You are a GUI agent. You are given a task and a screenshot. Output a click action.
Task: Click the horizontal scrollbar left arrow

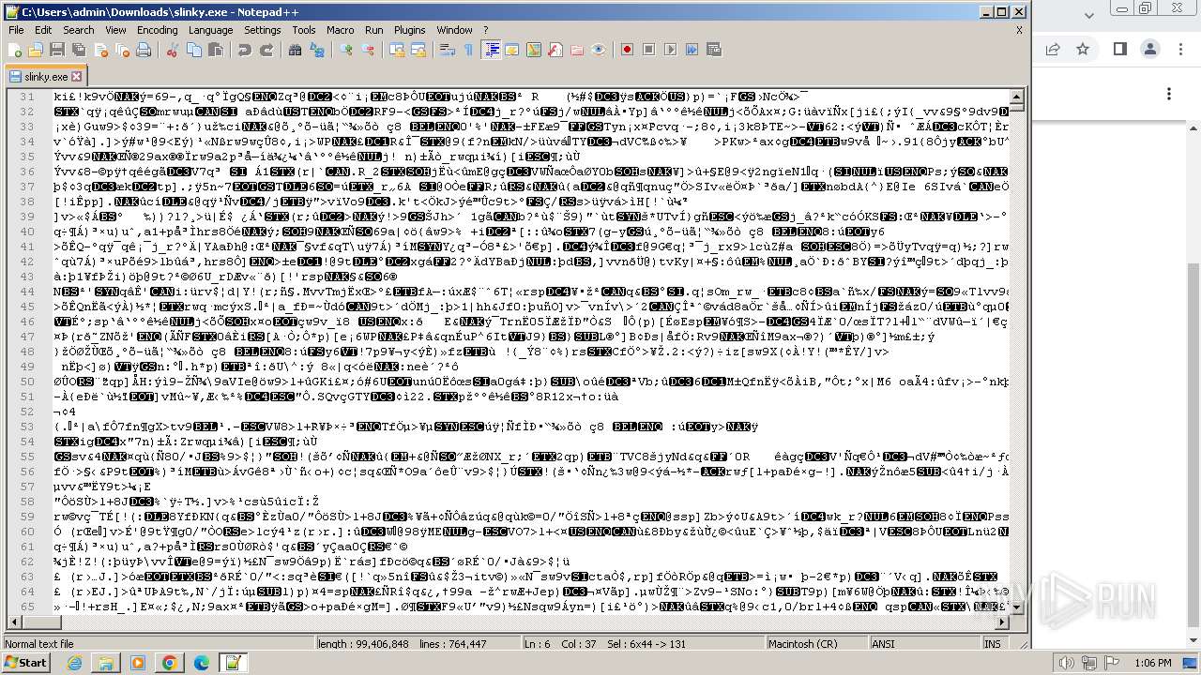coord(14,622)
